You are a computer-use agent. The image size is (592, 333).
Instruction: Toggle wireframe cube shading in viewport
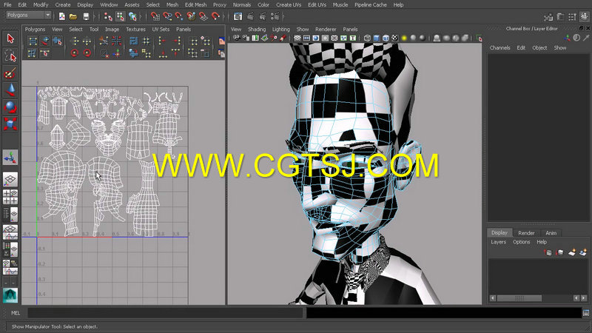pyautogui.click(x=367, y=38)
